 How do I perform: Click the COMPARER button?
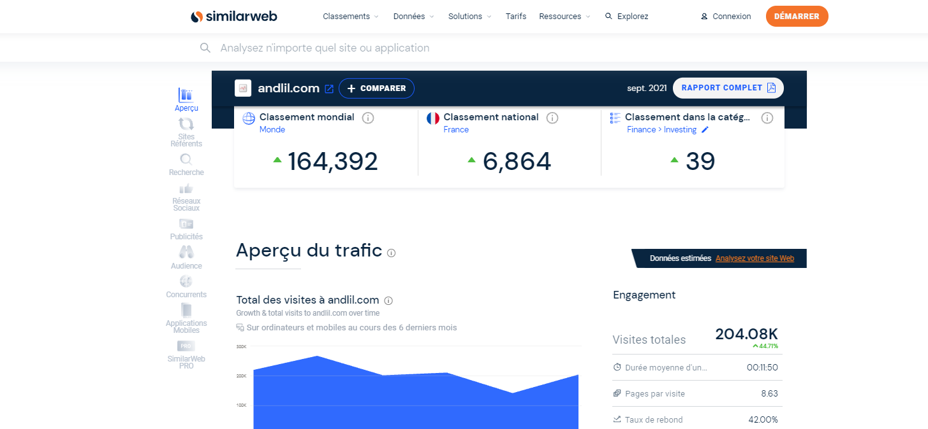tap(376, 88)
